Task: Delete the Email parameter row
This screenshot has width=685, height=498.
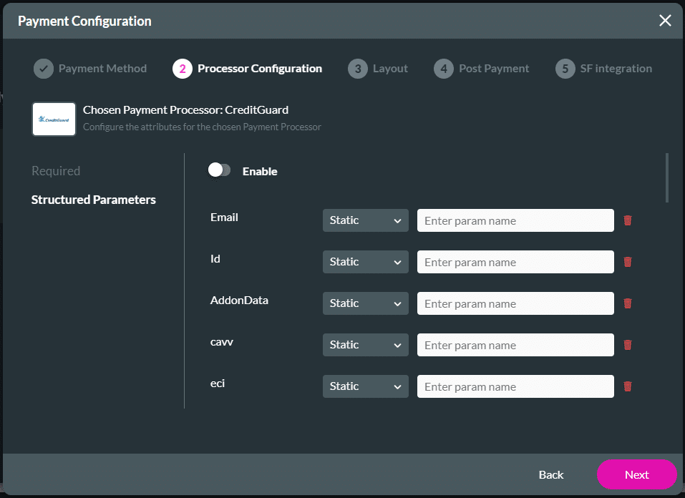Action: 628,220
